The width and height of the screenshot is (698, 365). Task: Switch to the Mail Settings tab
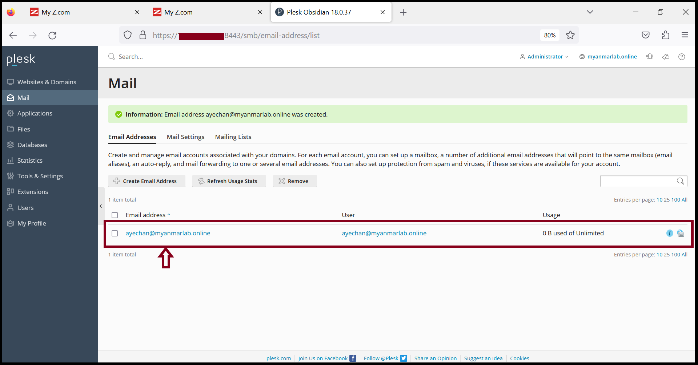click(x=185, y=137)
